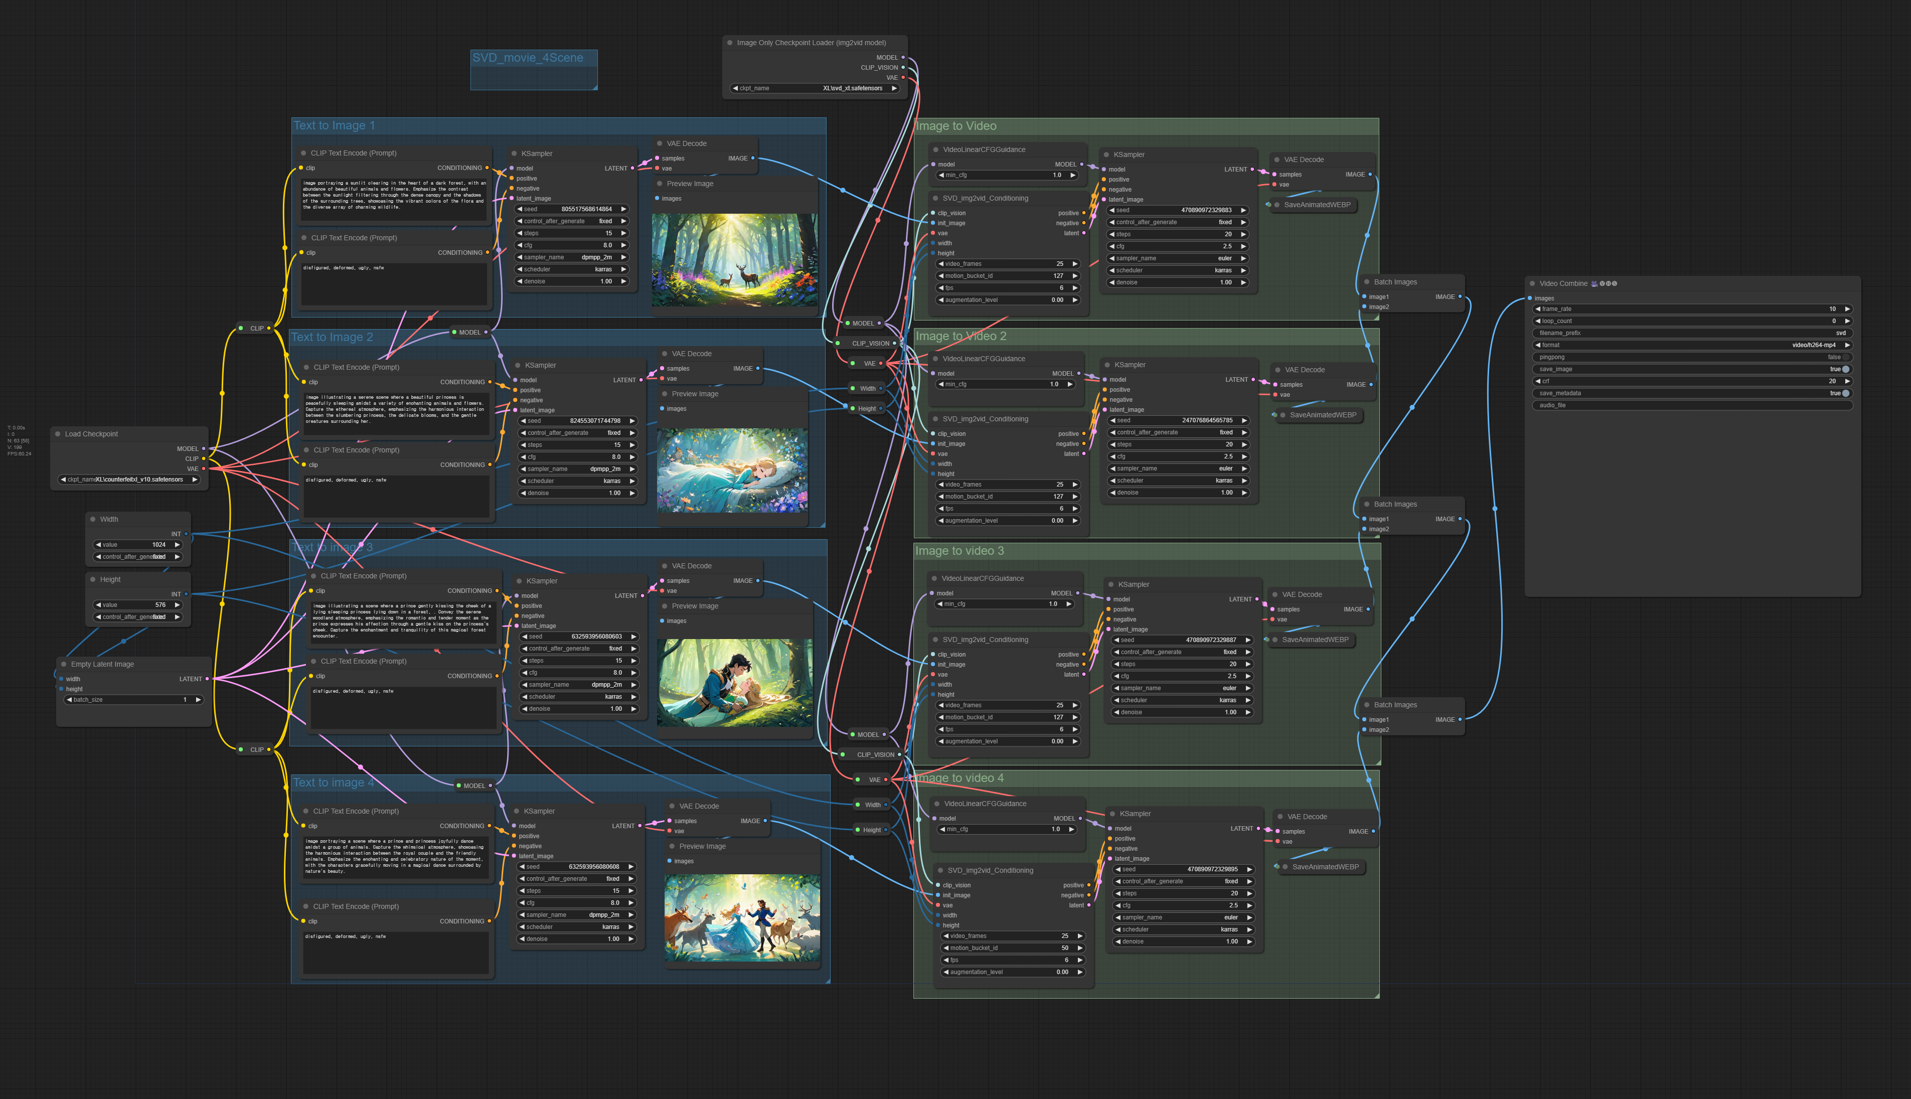Increase batch_size using its right arrow
The width and height of the screenshot is (1911, 1099).
pos(198,700)
